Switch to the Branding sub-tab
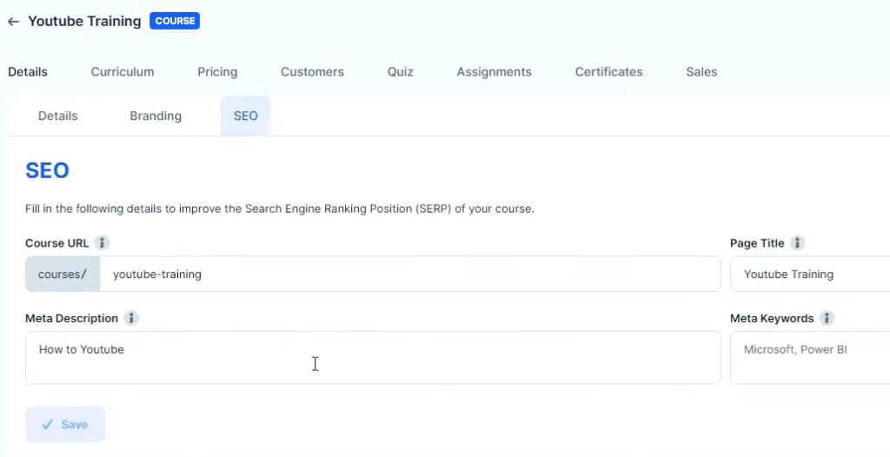 tap(156, 116)
